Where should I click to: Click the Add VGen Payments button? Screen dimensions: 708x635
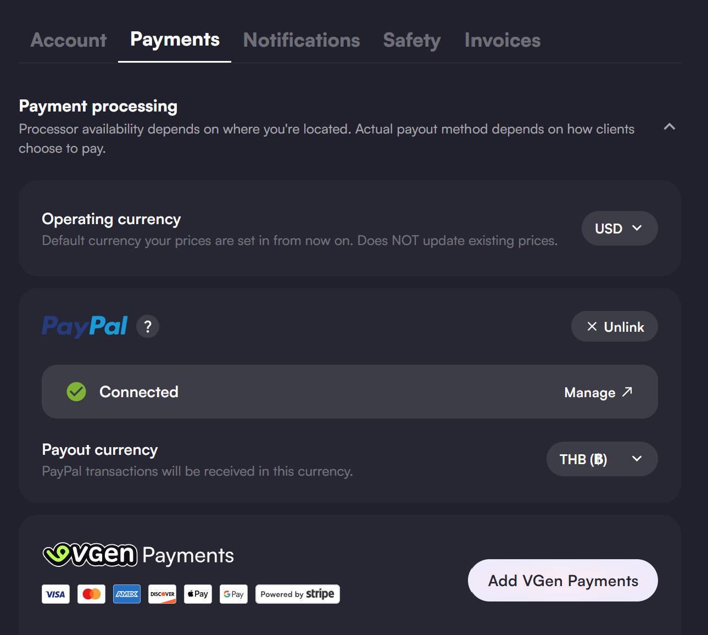tap(563, 581)
